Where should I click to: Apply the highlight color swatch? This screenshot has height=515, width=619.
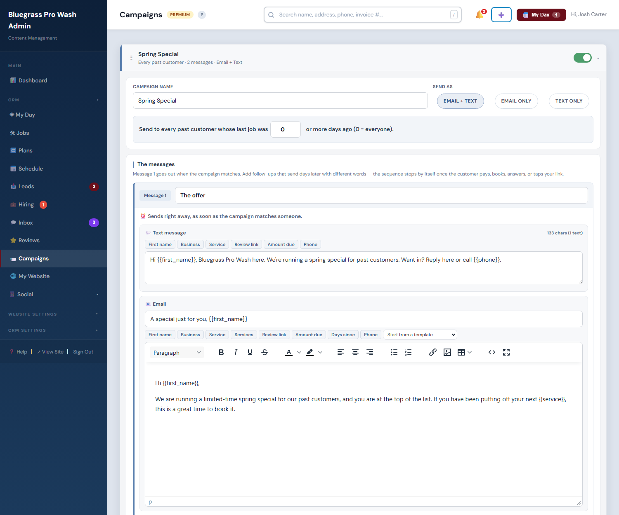pyautogui.click(x=310, y=352)
